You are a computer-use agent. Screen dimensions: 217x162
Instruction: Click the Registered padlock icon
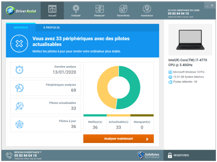(x=170, y=155)
